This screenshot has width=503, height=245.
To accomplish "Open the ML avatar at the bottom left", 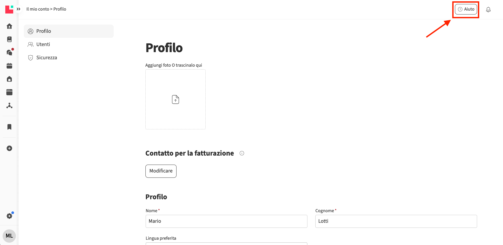I will (9, 235).
